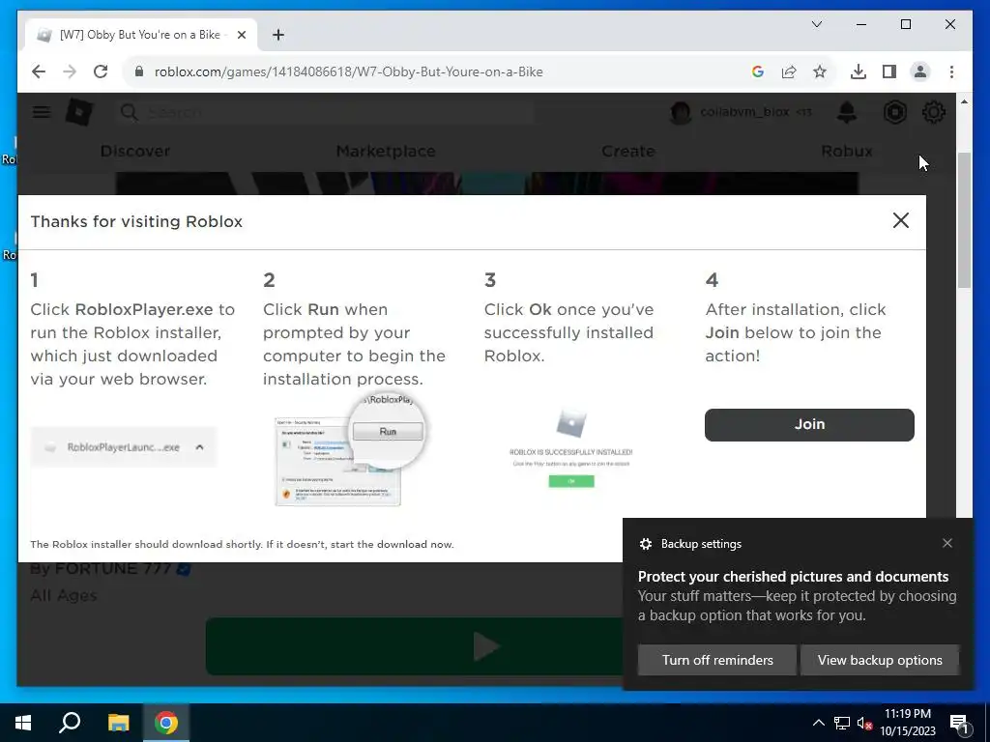990x742 pixels.
Task: Open the Action Center notifications icon
Action: (x=959, y=723)
